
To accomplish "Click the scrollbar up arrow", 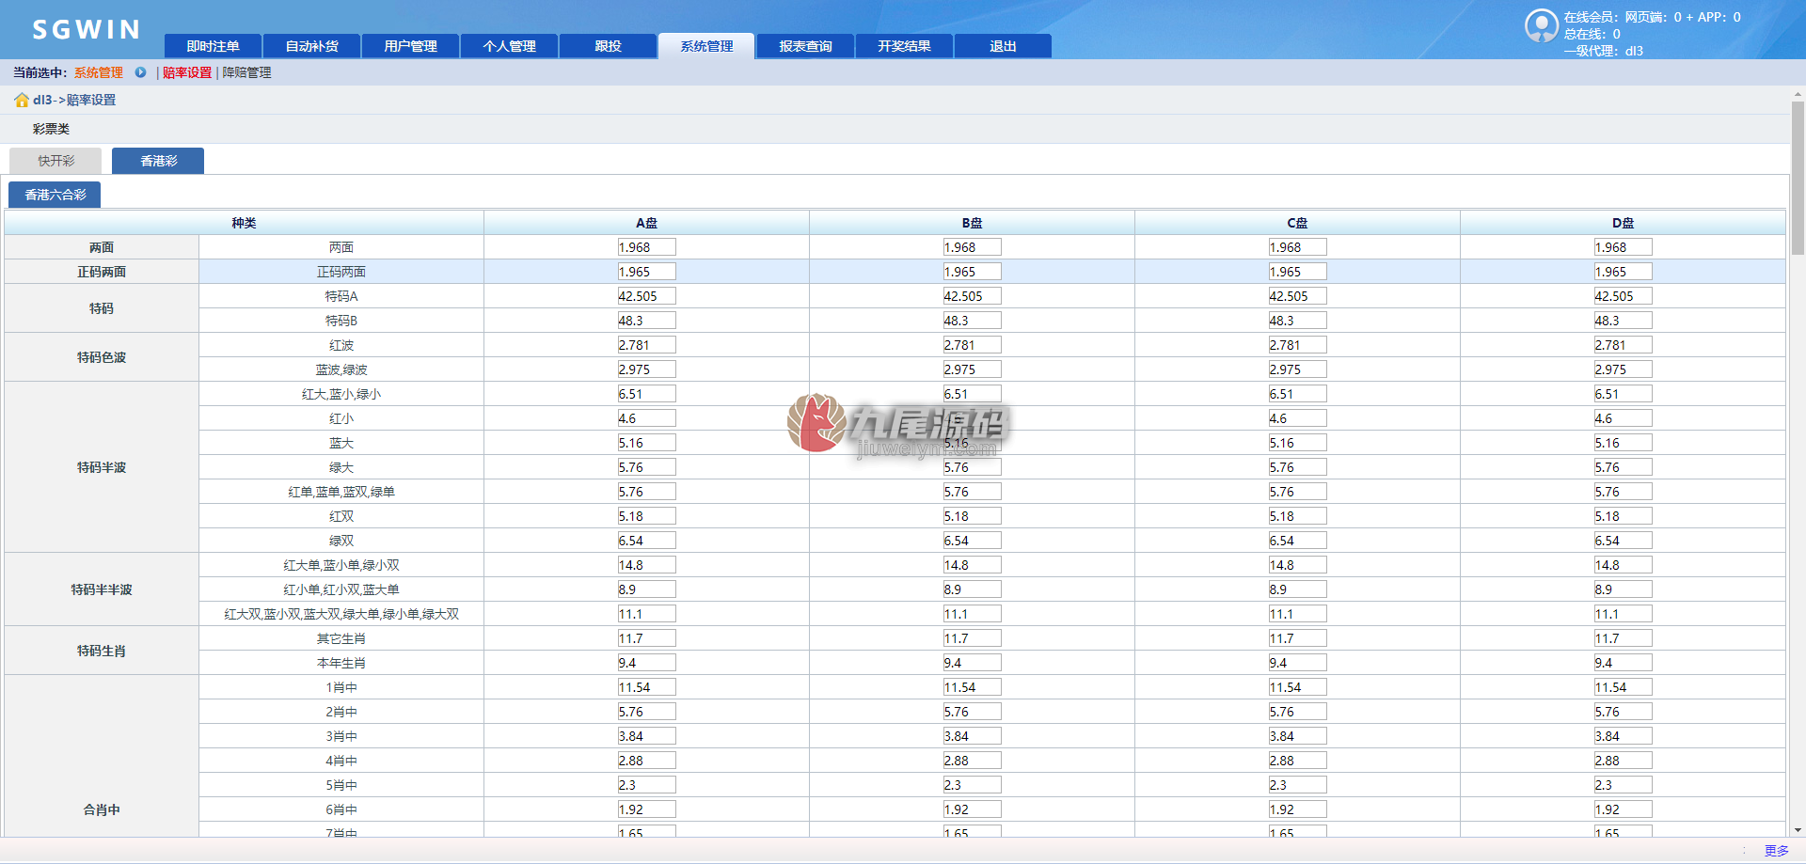I will 1798,95.
